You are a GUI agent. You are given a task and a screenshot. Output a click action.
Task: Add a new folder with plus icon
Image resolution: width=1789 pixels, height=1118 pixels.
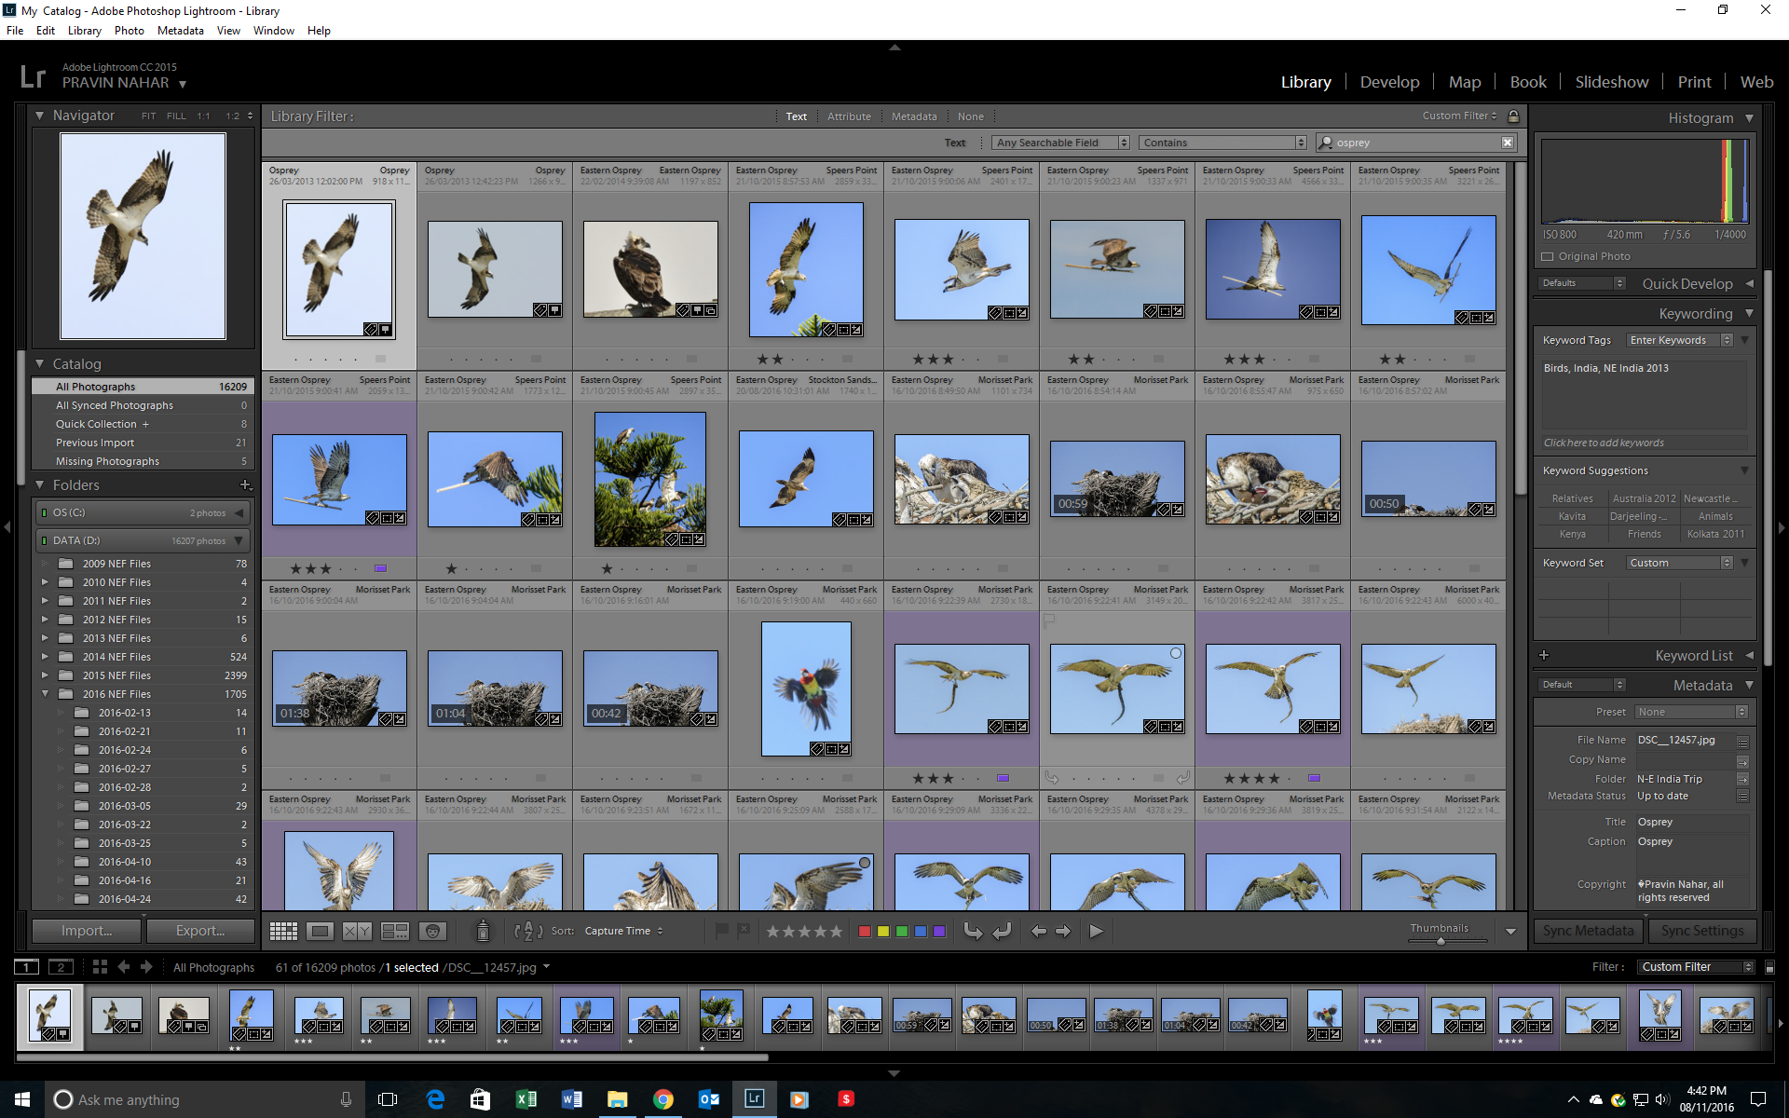(x=245, y=484)
